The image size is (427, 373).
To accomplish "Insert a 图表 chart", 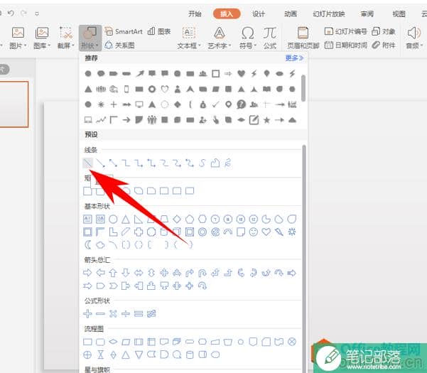I will [x=159, y=31].
